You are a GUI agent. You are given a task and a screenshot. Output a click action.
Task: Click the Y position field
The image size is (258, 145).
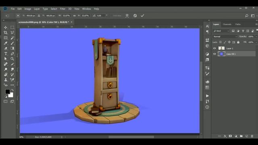[50, 16]
